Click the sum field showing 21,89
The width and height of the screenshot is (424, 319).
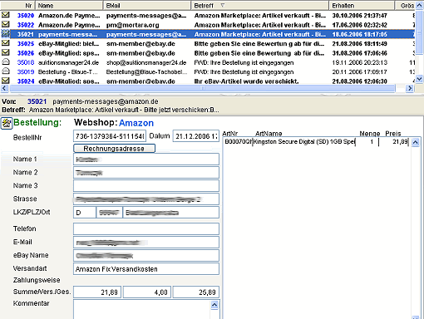(x=97, y=292)
